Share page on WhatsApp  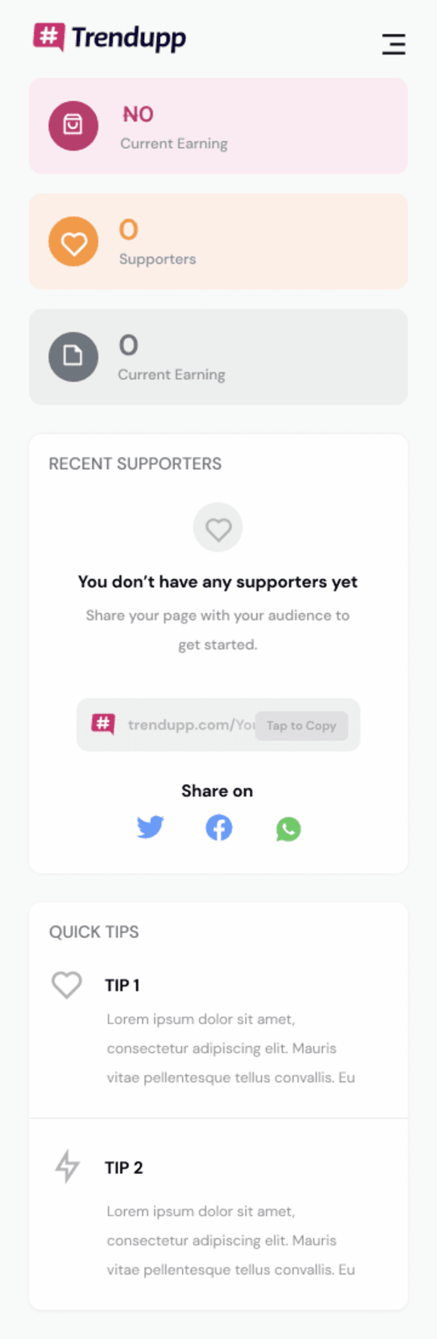(x=288, y=829)
